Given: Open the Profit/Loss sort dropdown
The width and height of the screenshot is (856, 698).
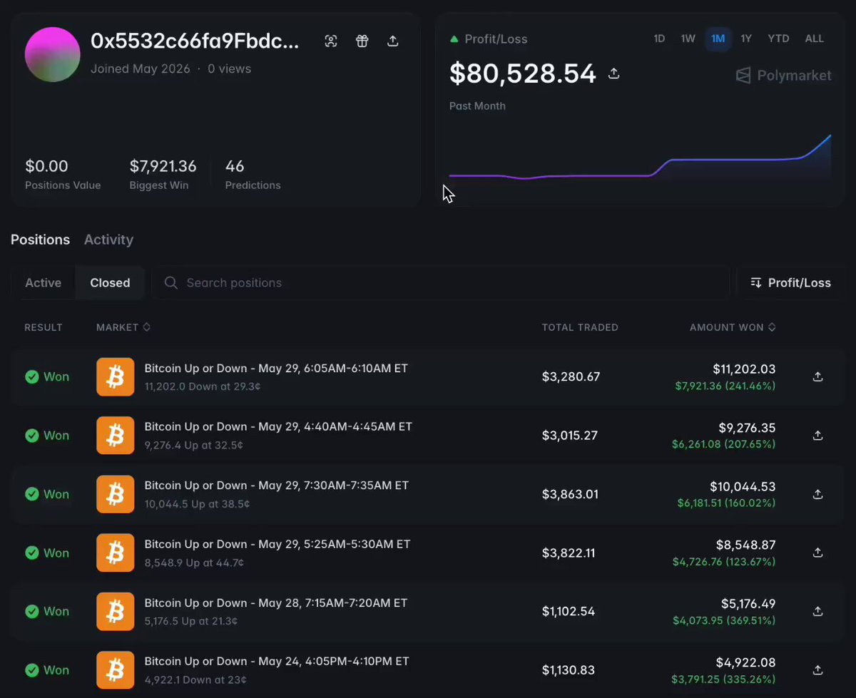Looking at the screenshot, I should [x=790, y=283].
